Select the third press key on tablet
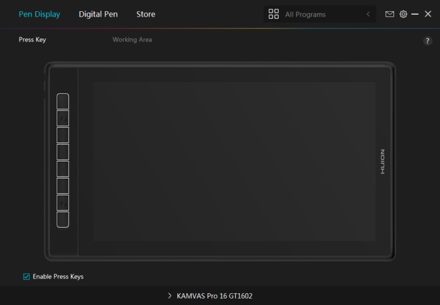The height and width of the screenshot is (305, 440). click(x=63, y=135)
